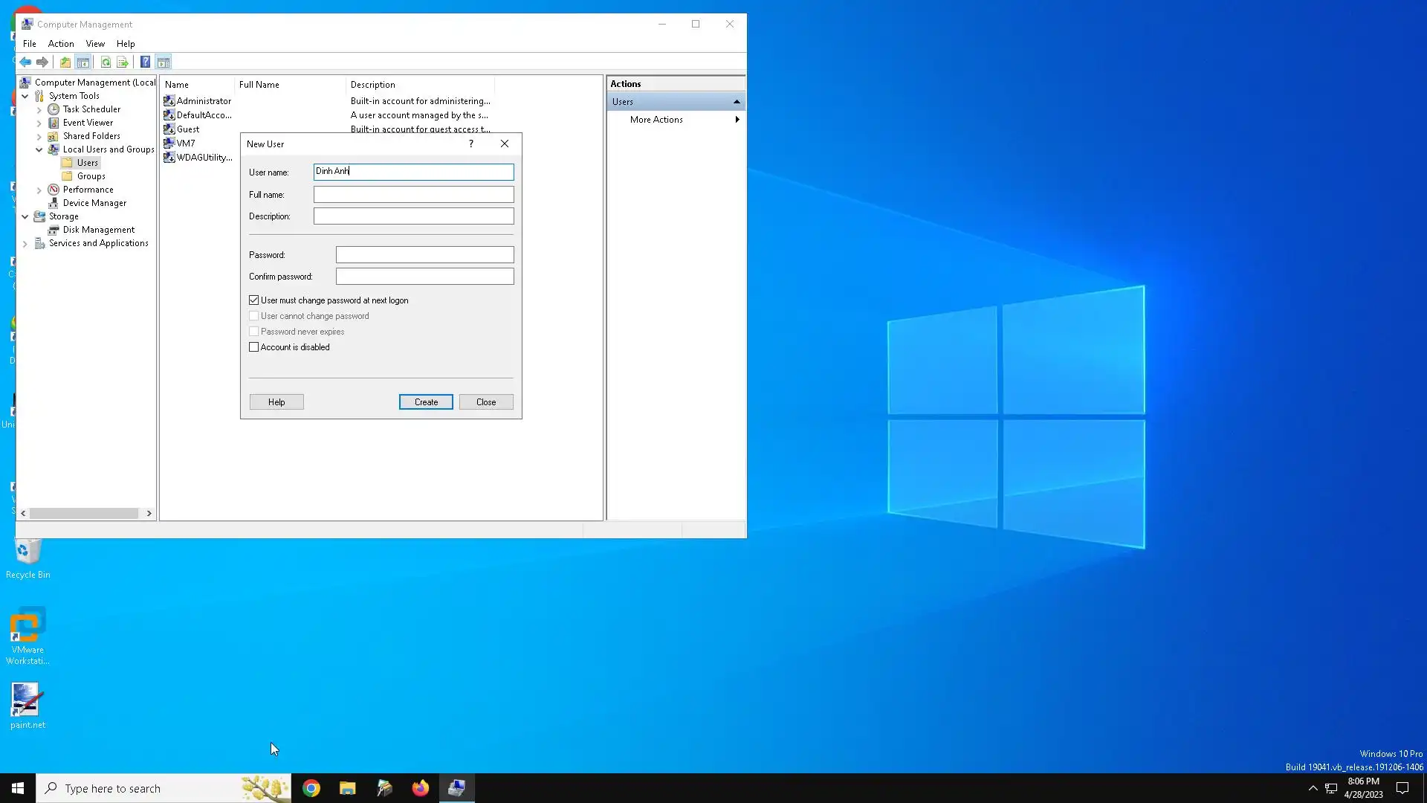The height and width of the screenshot is (803, 1427).
Task: Open the Action menu
Action: click(x=61, y=44)
